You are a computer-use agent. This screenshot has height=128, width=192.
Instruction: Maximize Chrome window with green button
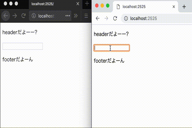108,6
